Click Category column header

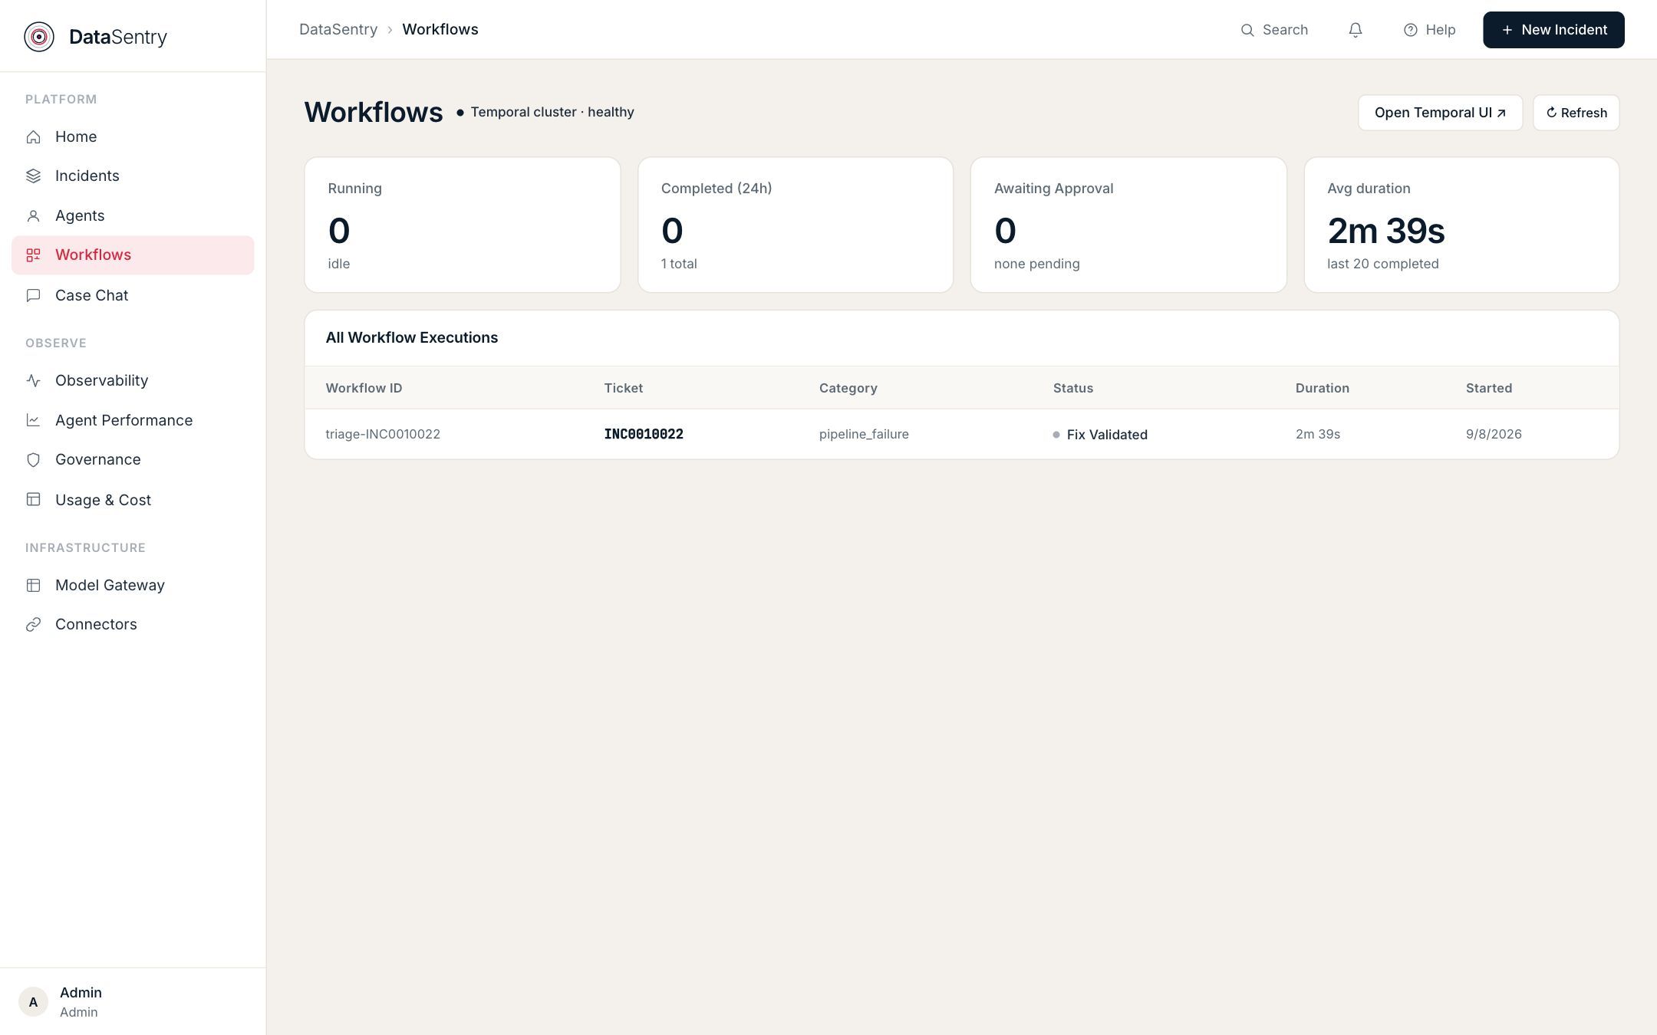tap(848, 388)
